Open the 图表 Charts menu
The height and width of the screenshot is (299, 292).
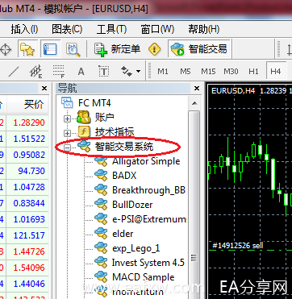click(x=67, y=29)
